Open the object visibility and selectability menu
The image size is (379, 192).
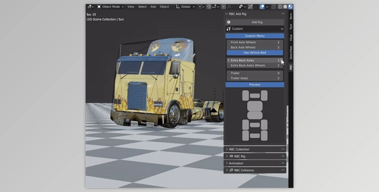click(242, 7)
